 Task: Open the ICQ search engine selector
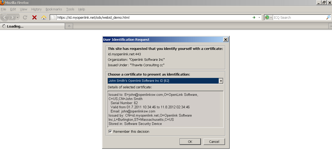click(269, 17)
